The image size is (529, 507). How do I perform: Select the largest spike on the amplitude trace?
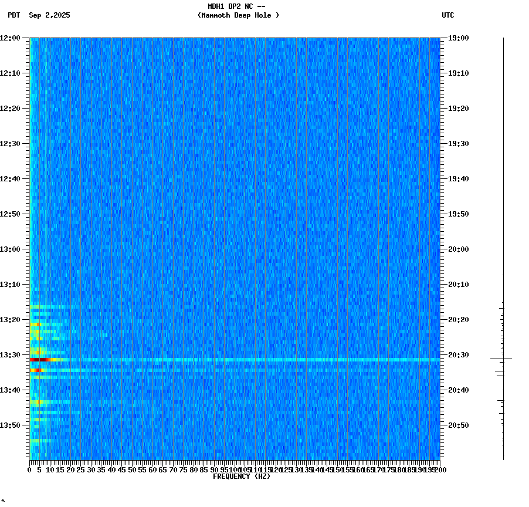coord(499,358)
